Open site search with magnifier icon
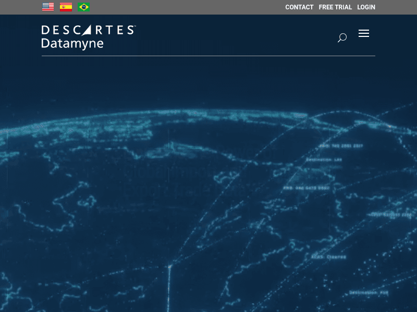The height and width of the screenshot is (312, 417). coord(342,37)
